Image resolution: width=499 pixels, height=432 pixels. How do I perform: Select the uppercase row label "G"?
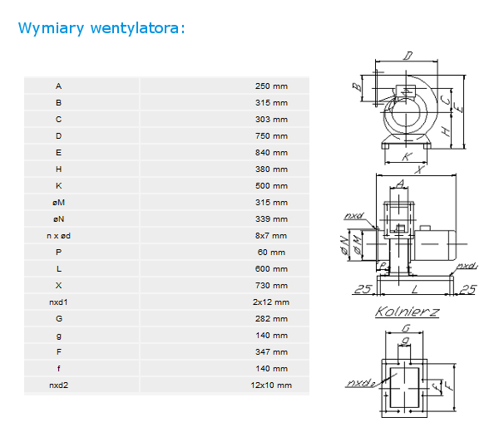59,318
